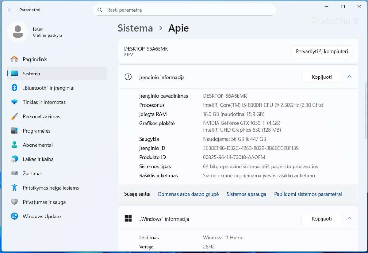Click the Abonementai person icon
The height and width of the screenshot is (253, 368).
pyautogui.click(x=14, y=145)
